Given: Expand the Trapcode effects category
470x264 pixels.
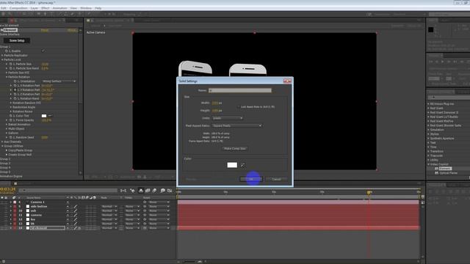Looking at the screenshot, I should (428, 155).
